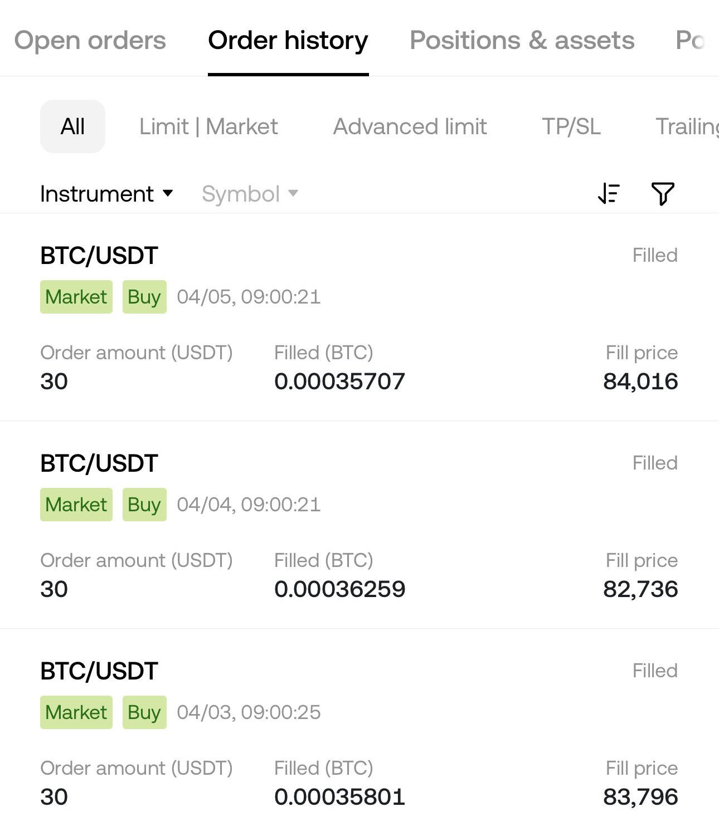Select the Order history tab
This screenshot has height=836, width=719.
288,40
